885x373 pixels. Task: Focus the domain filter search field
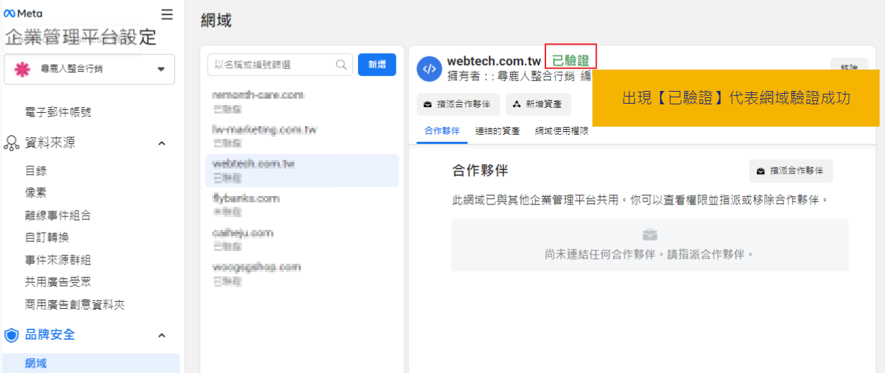(x=275, y=64)
